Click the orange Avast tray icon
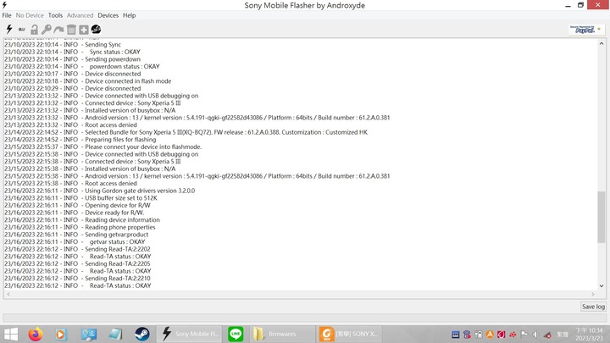Image resolution: width=610 pixels, height=343 pixels. coord(490,335)
